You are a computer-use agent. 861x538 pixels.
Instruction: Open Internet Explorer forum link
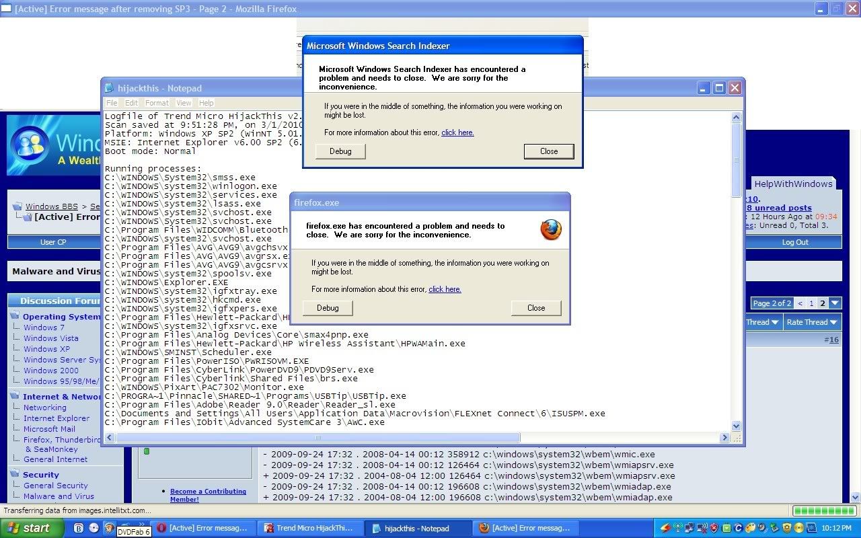pyautogui.click(x=57, y=418)
